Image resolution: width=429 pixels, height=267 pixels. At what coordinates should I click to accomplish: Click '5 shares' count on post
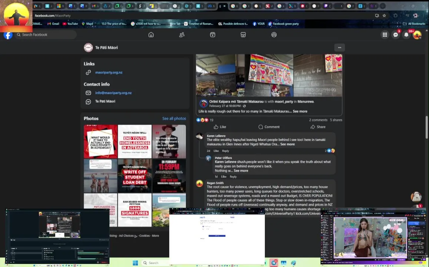[336, 120]
